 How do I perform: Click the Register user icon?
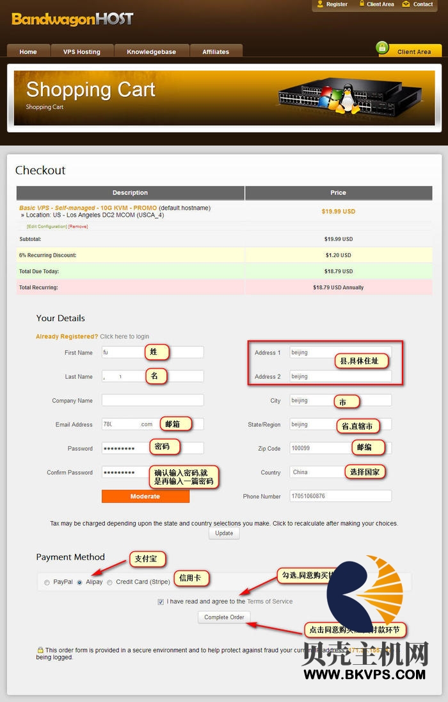coord(320,4)
